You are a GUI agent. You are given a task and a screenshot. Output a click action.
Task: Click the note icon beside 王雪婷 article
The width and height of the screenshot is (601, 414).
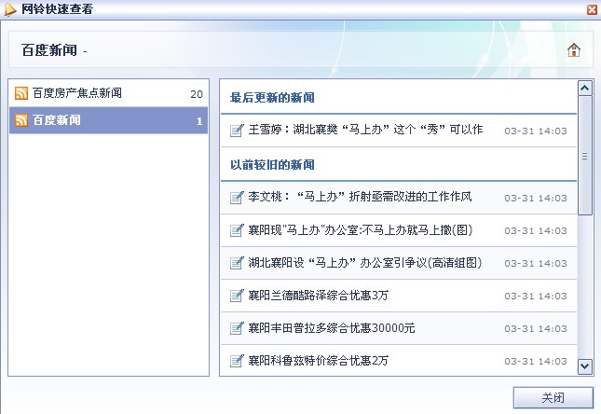coord(237,131)
